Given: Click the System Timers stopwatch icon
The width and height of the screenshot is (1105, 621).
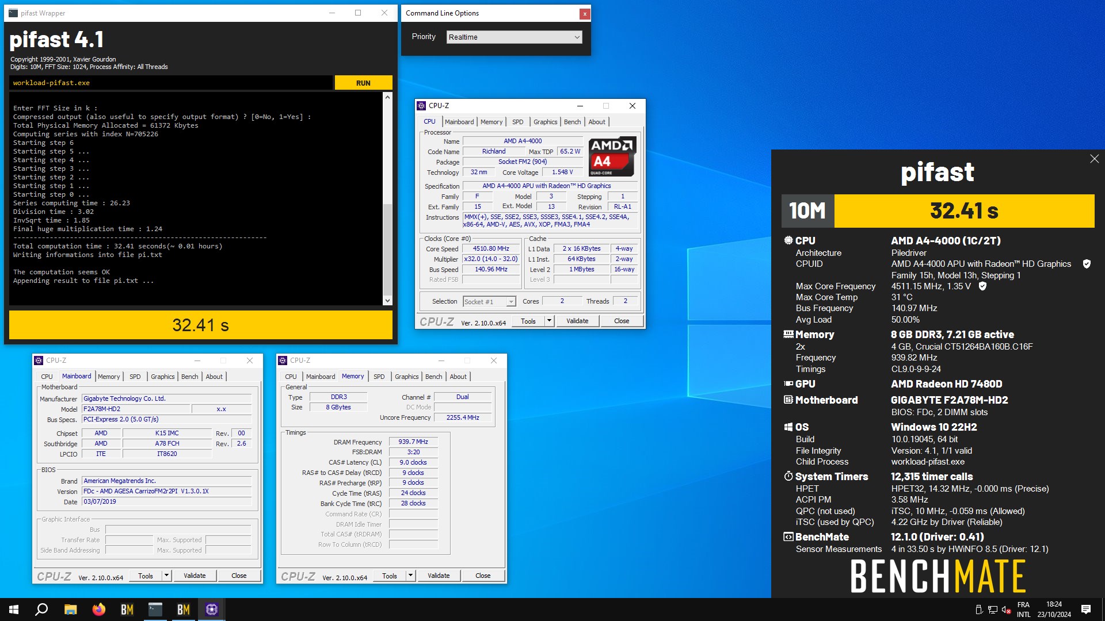Looking at the screenshot, I should pos(788,476).
